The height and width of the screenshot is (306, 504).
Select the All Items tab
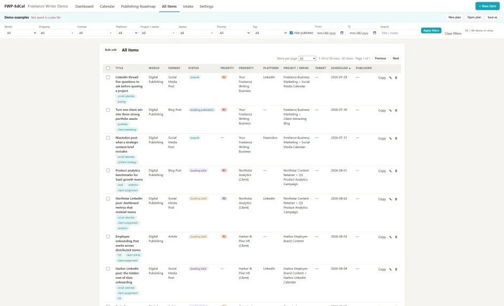(x=169, y=6)
